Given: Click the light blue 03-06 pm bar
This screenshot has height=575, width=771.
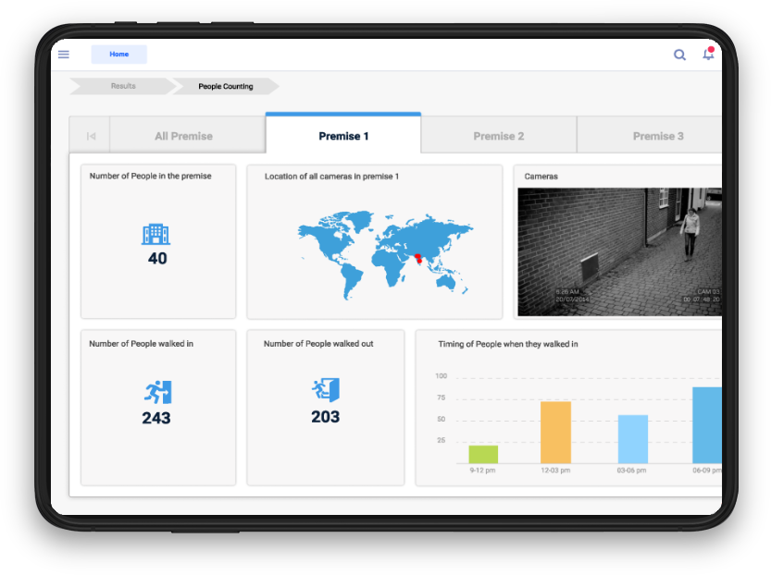Looking at the screenshot, I should point(633,439).
